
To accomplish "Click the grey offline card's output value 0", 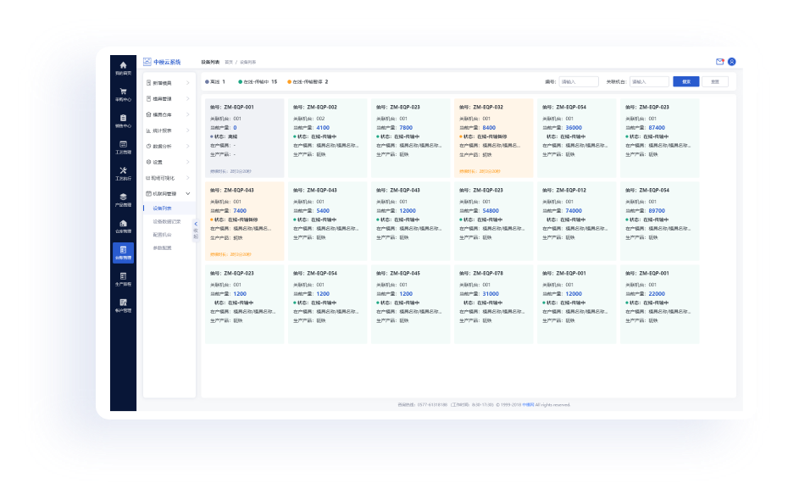I will pos(235,128).
